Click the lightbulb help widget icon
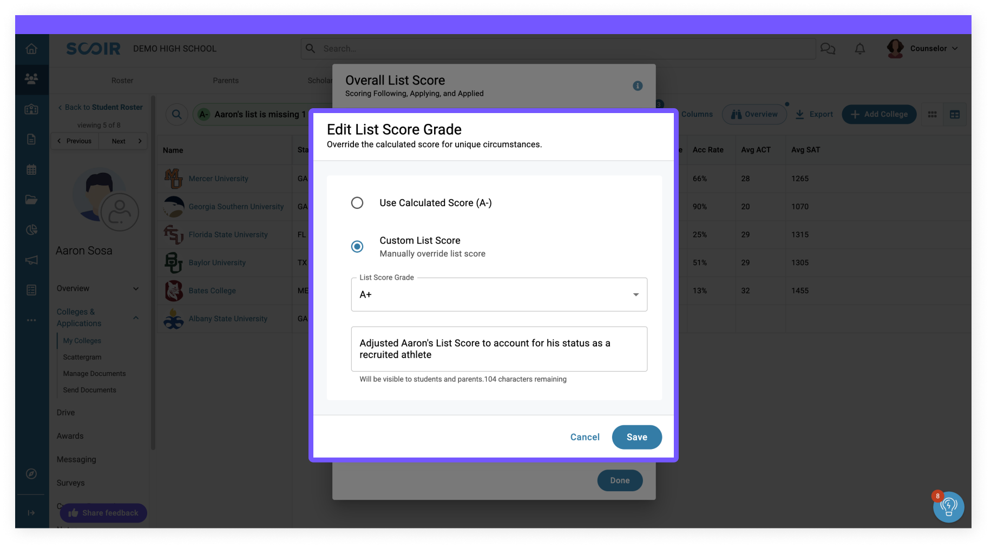 point(948,507)
